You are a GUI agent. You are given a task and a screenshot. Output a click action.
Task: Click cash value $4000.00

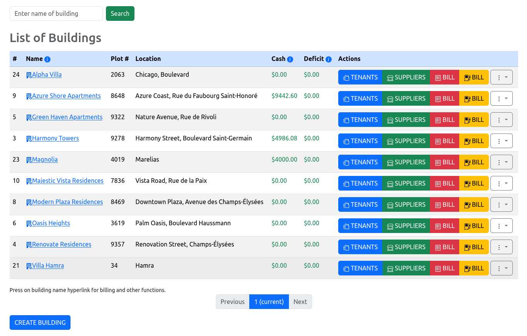[284, 159]
